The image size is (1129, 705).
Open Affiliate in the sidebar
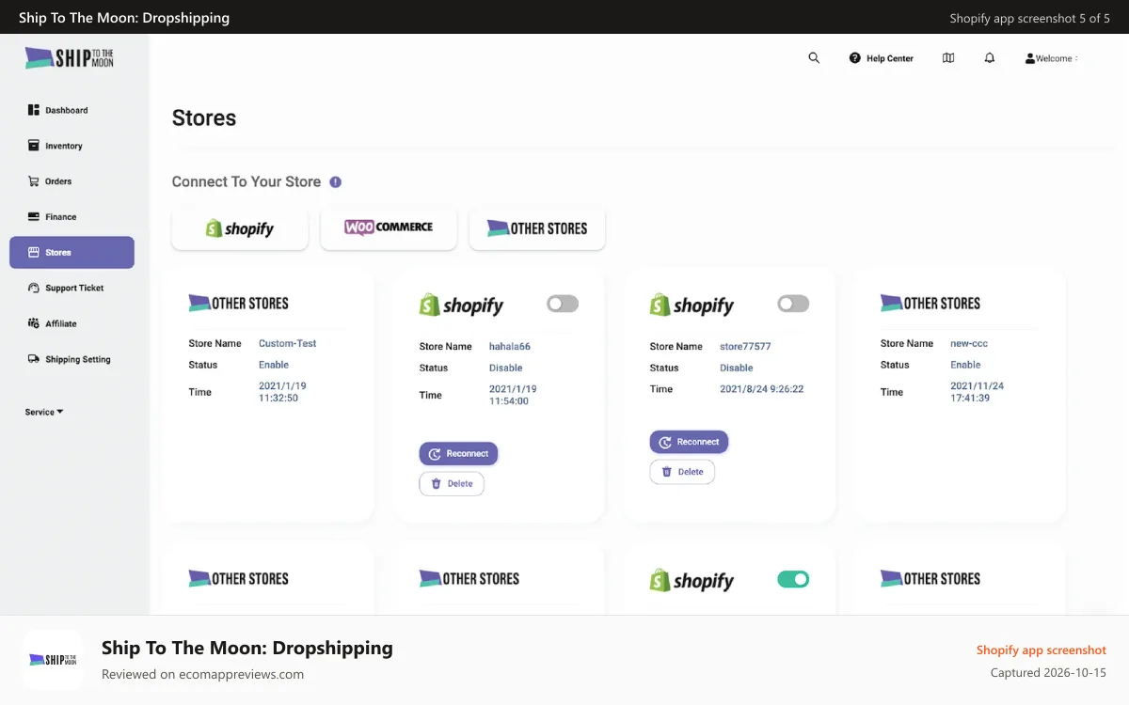click(x=52, y=323)
